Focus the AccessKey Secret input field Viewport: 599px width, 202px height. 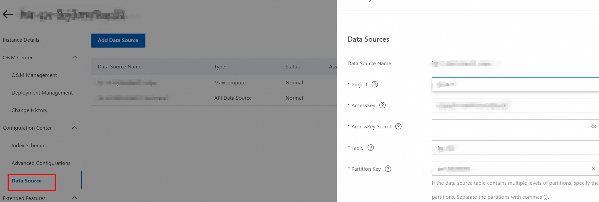510,126
